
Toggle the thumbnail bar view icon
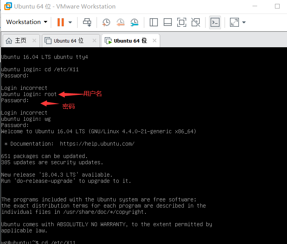click(168, 22)
